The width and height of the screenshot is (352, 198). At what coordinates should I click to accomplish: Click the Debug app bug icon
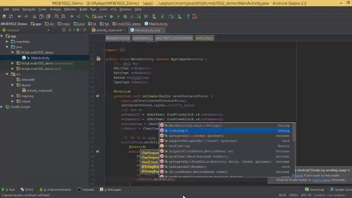(x=125, y=16)
